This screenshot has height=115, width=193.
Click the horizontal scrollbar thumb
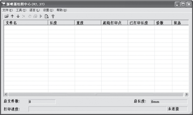click(x=96, y=94)
